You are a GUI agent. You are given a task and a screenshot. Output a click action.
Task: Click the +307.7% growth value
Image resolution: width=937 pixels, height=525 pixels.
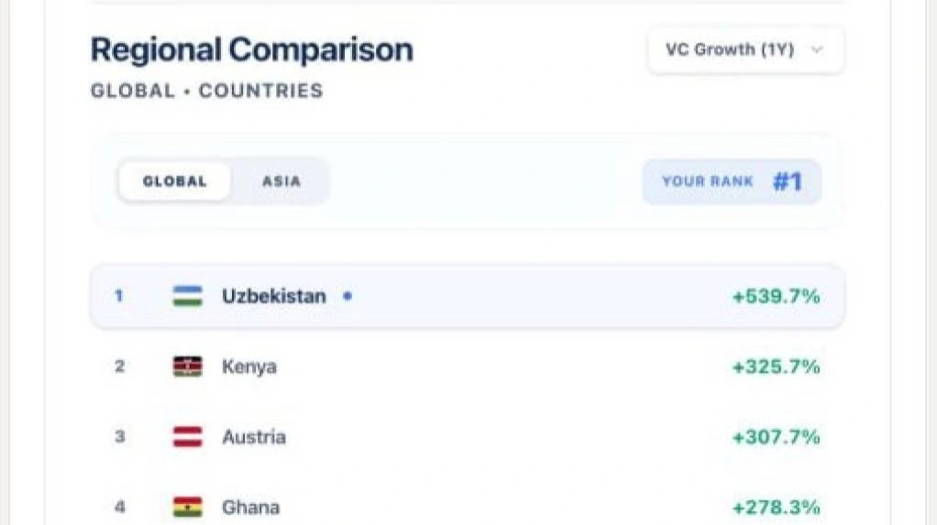click(x=777, y=437)
